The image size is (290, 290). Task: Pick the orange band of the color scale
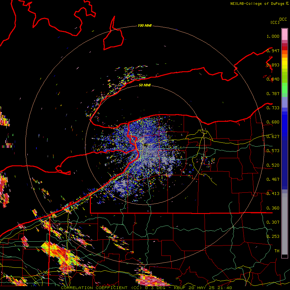click(285, 56)
